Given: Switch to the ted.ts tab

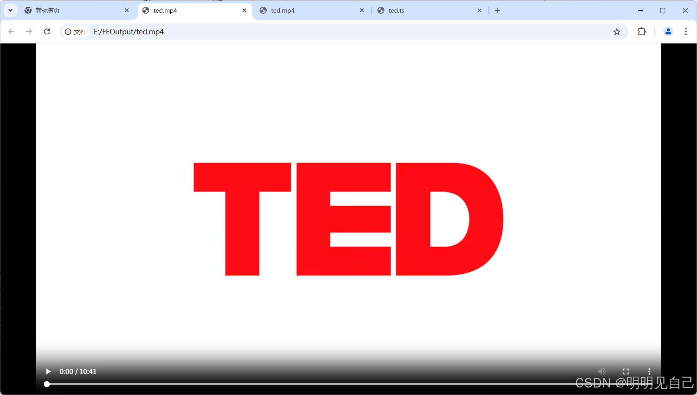Looking at the screenshot, I should (430, 11).
